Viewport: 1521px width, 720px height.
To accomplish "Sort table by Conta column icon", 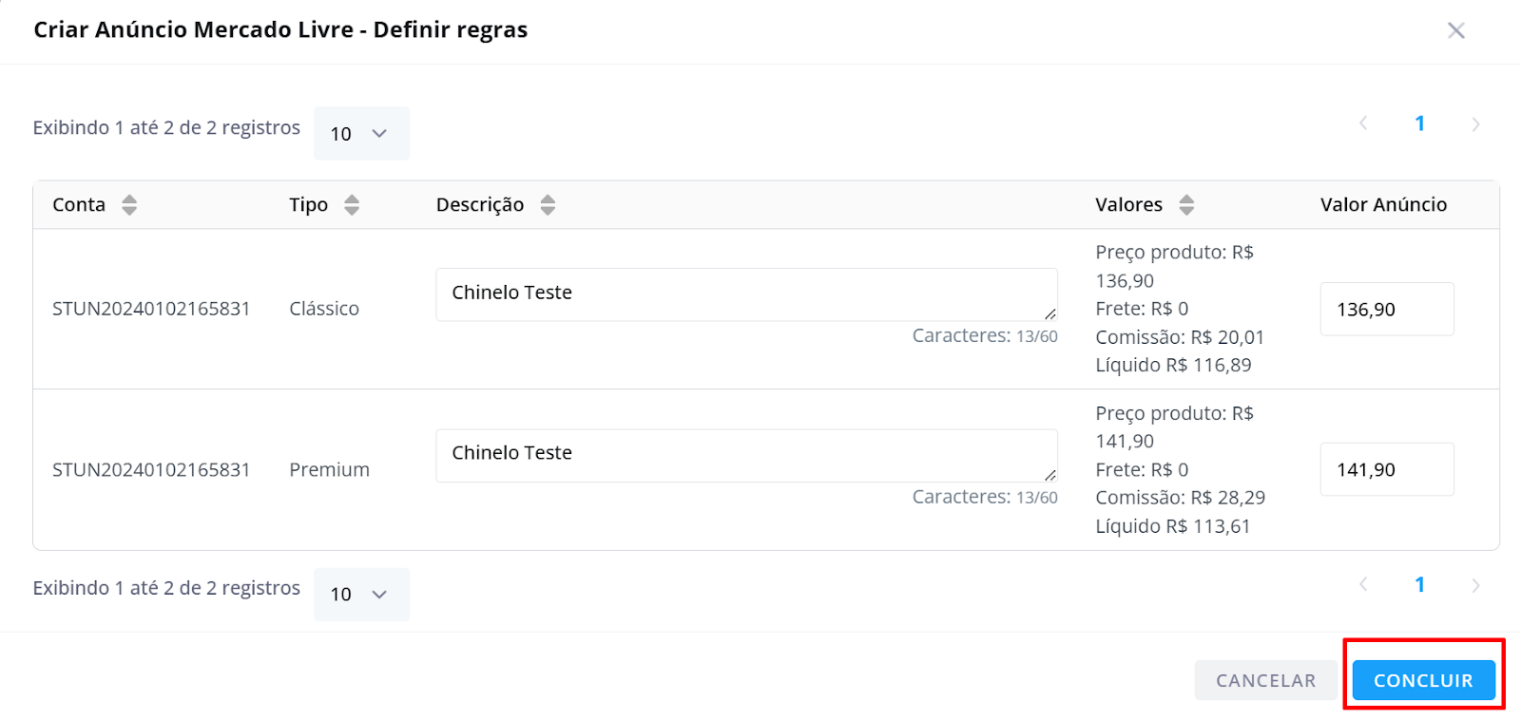I will tap(129, 205).
